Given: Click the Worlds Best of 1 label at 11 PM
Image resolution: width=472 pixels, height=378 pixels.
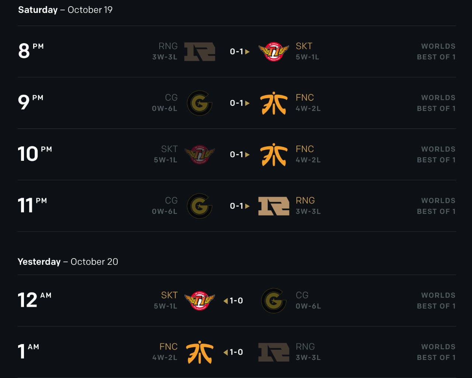Looking at the screenshot, I should pyautogui.click(x=436, y=206).
